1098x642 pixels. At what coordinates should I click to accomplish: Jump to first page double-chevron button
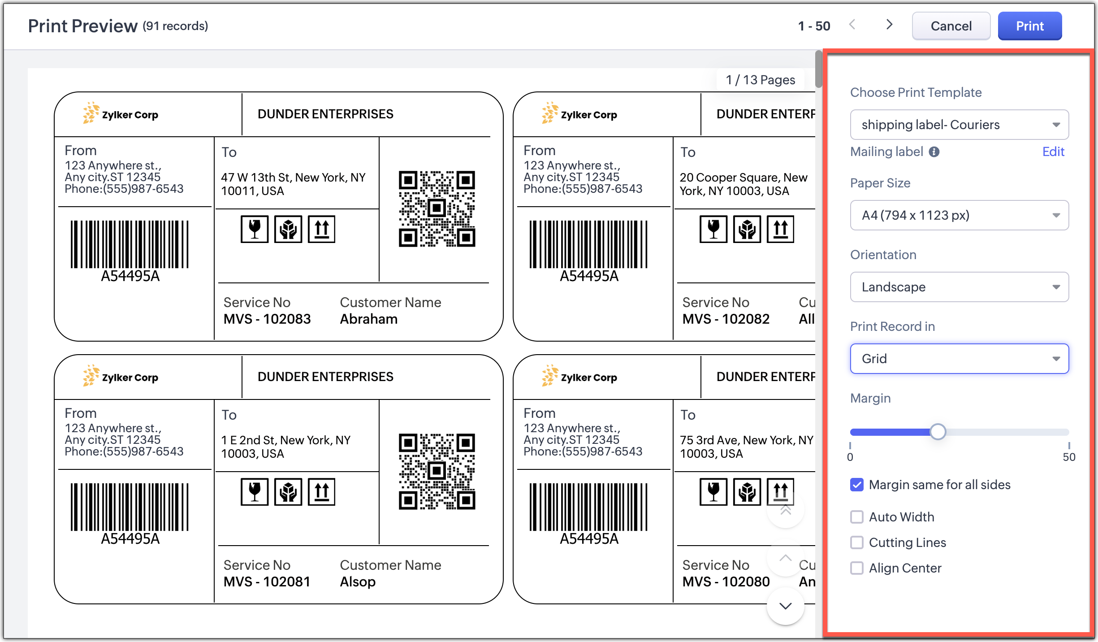tap(785, 510)
